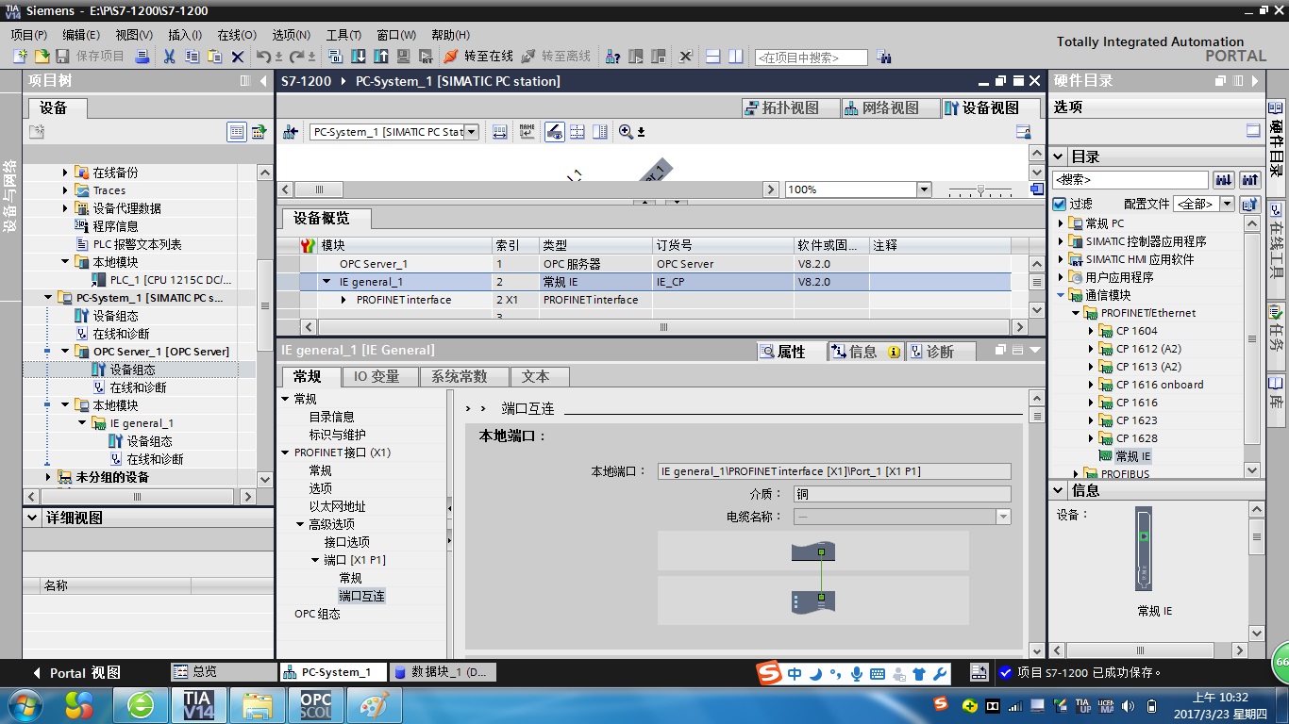
Task: Click 转至在线 Go online button
Action: click(479, 57)
